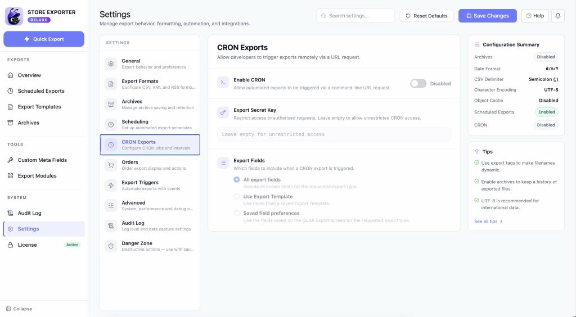The image size is (576, 317).
Task: Click the General settings gear icon
Action: point(111,64)
